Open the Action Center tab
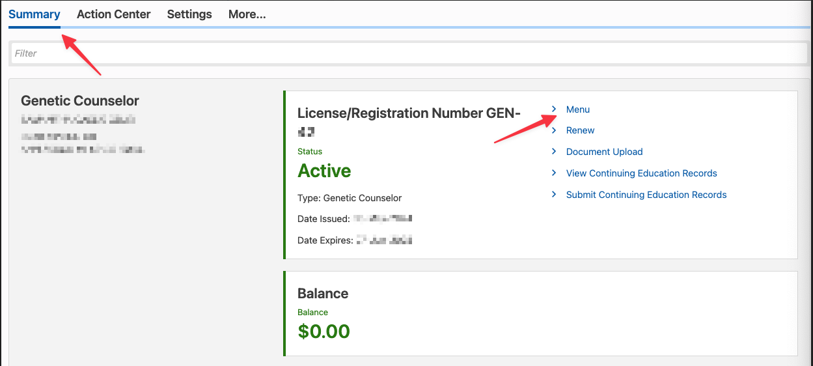This screenshot has height=366, width=813. (x=113, y=14)
